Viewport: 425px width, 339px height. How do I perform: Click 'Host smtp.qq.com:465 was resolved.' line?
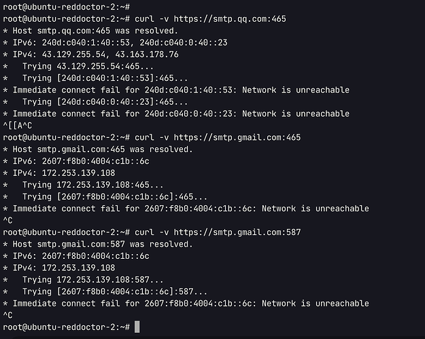(x=95, y=31)
